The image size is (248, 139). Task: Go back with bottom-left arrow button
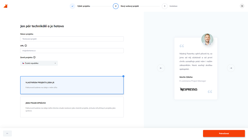[7, 133]
